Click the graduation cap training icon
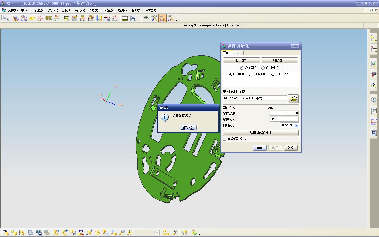Image resolution: width=379 pixels, height=237 pixels. coord(374,75)
